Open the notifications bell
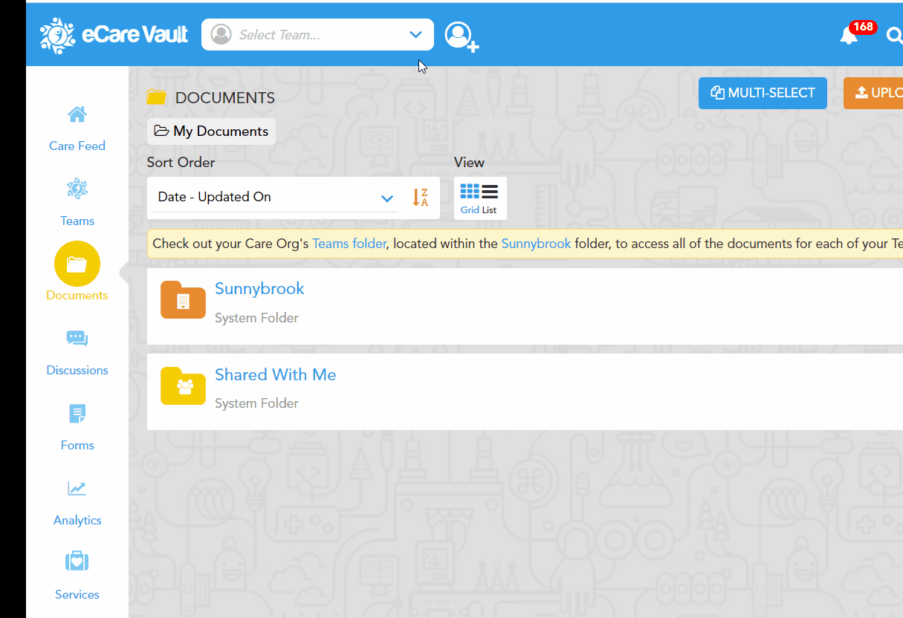This screenshot has width=903, height=618. (x=848, y=35)
